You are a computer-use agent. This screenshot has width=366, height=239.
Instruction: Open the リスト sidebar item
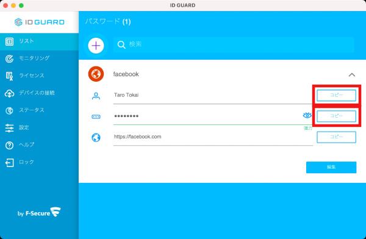tap(39, 41)
